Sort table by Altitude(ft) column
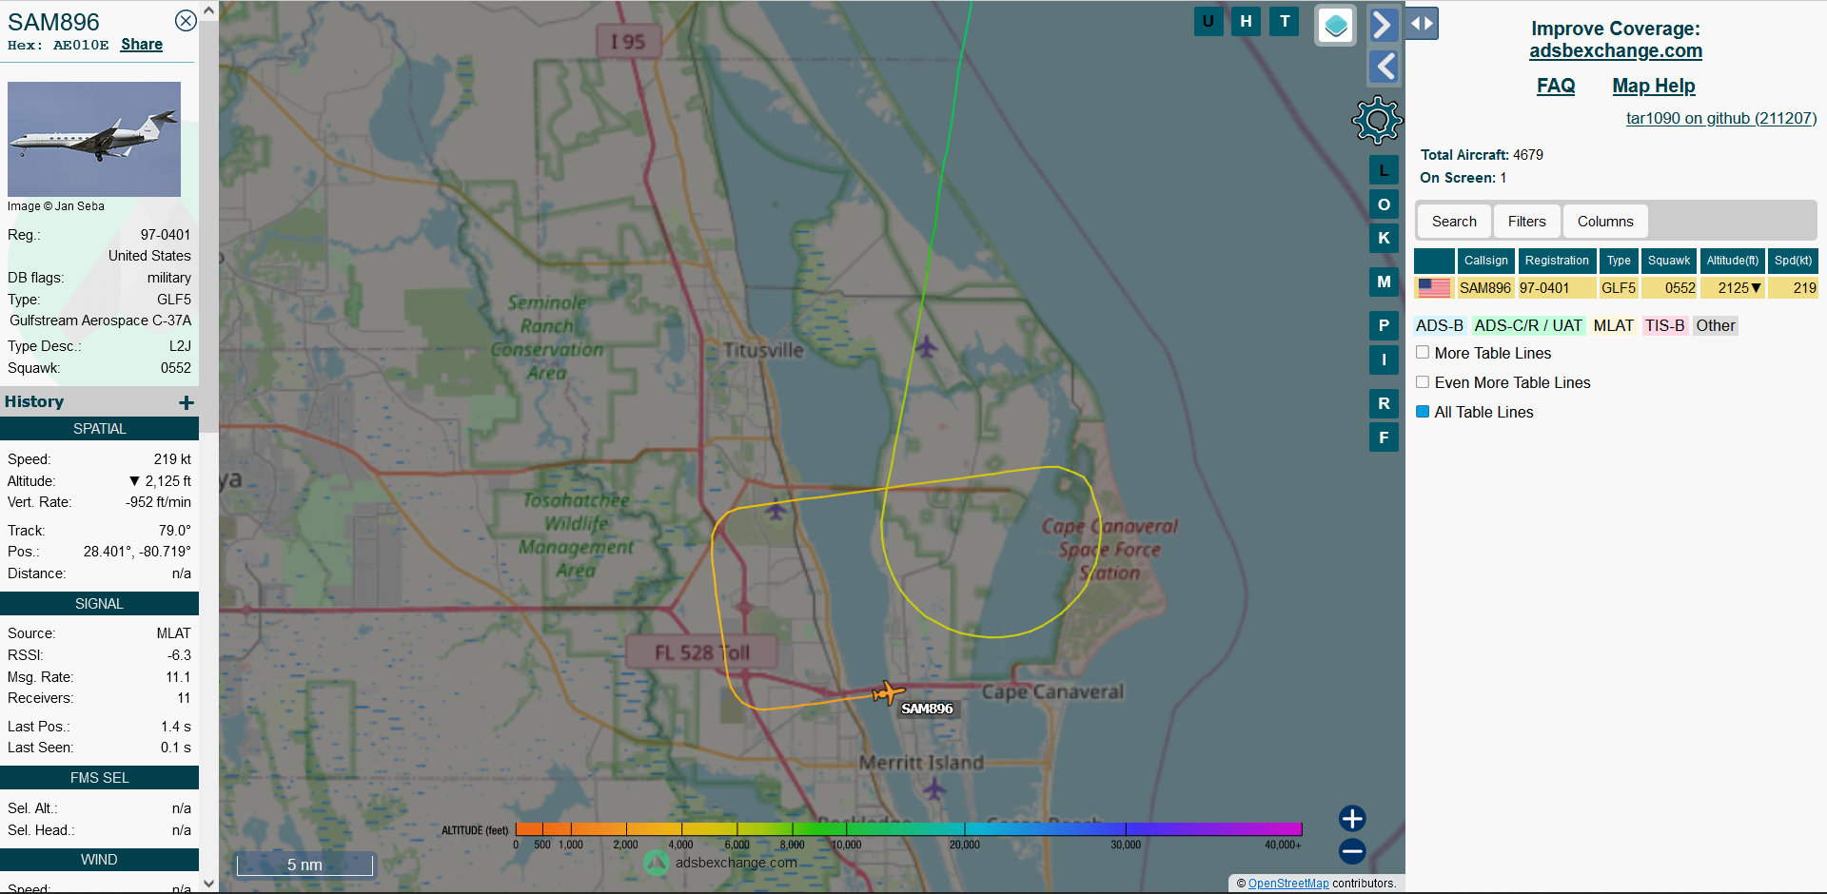Screen dimensions: 1827x894 1733,261
